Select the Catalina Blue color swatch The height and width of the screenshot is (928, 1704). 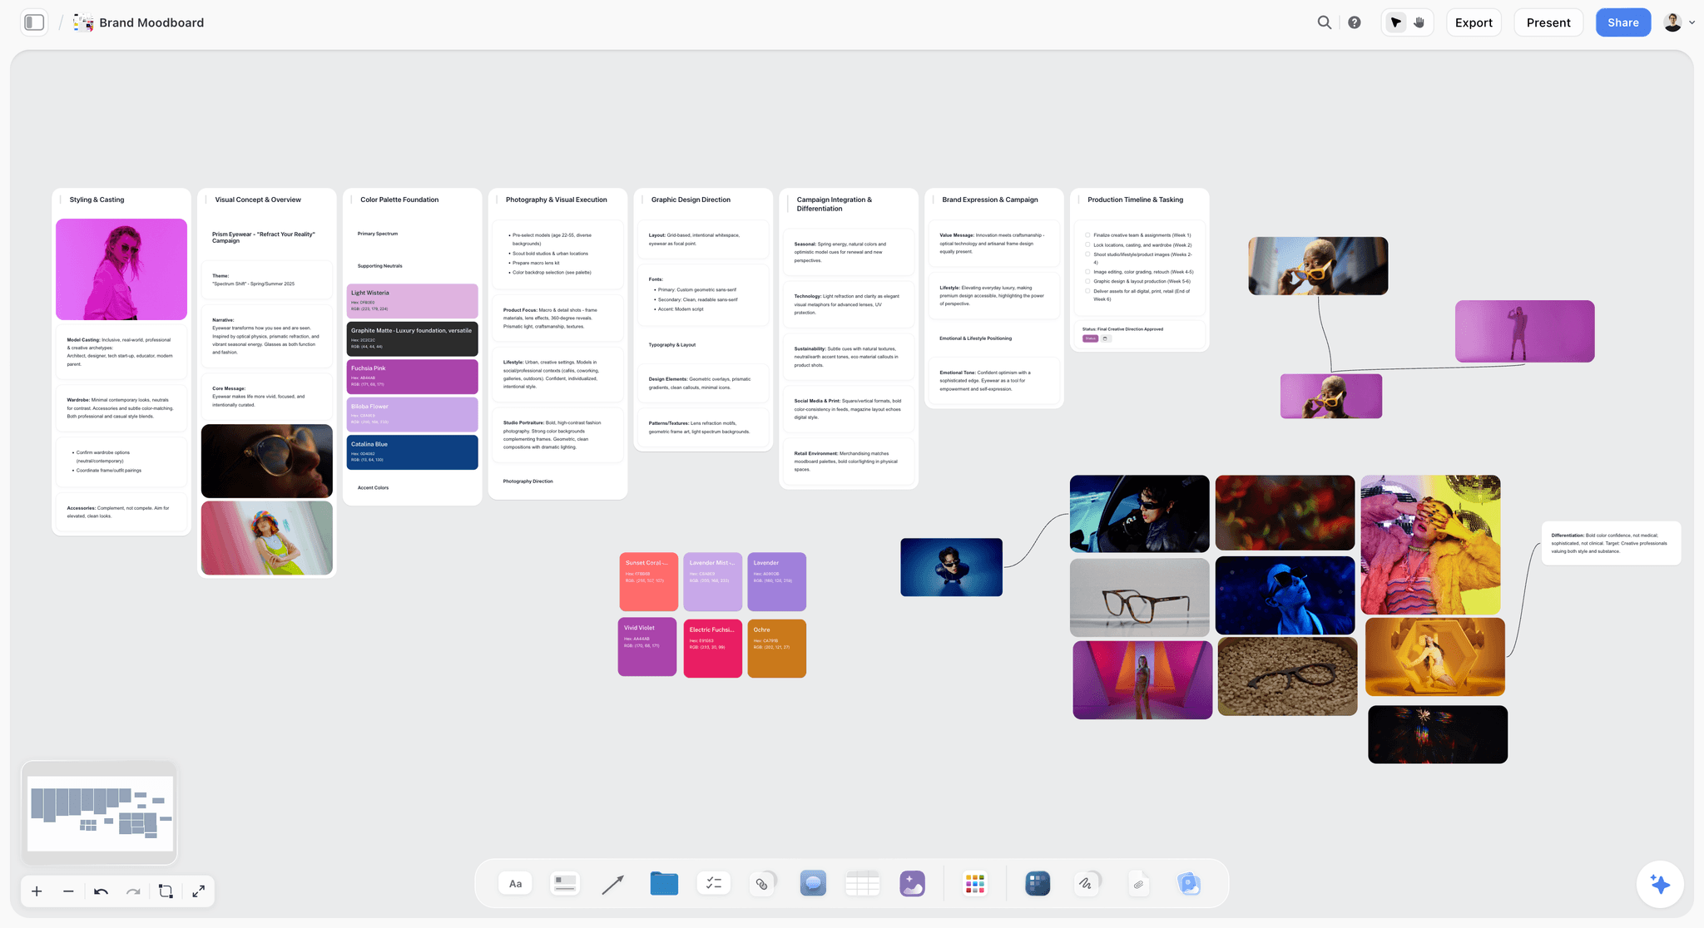[412, 452]
